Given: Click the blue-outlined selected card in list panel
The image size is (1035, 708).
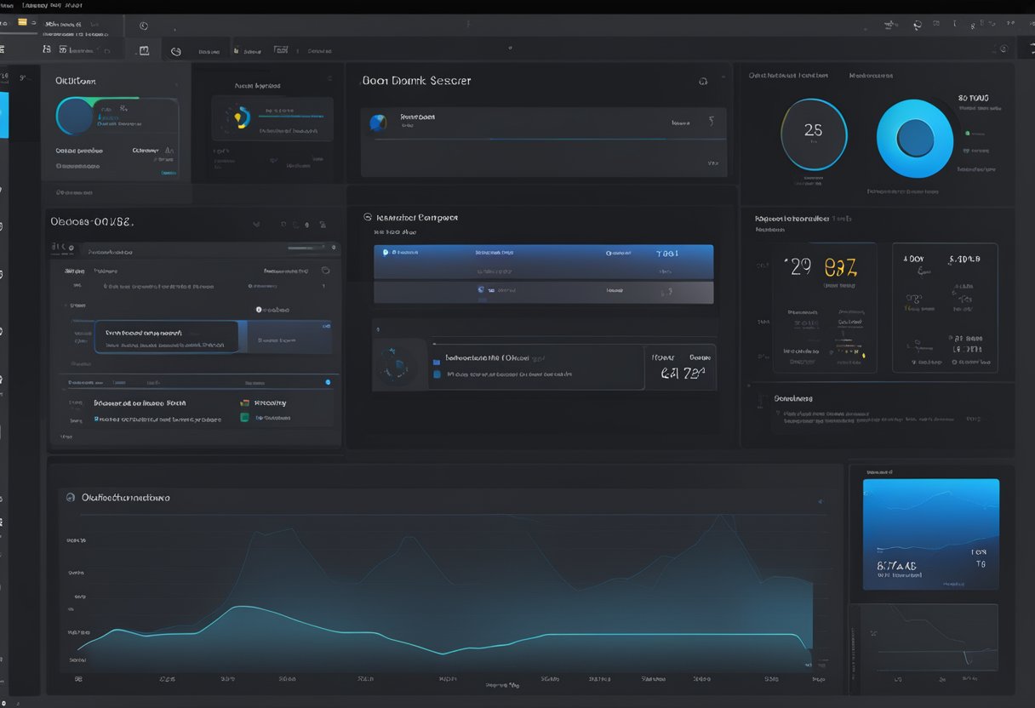Looking at the screenshot, I should [166, 337].
